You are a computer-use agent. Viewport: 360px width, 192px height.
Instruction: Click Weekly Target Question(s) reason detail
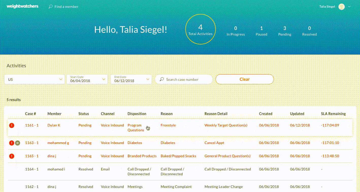click(226, 125)
